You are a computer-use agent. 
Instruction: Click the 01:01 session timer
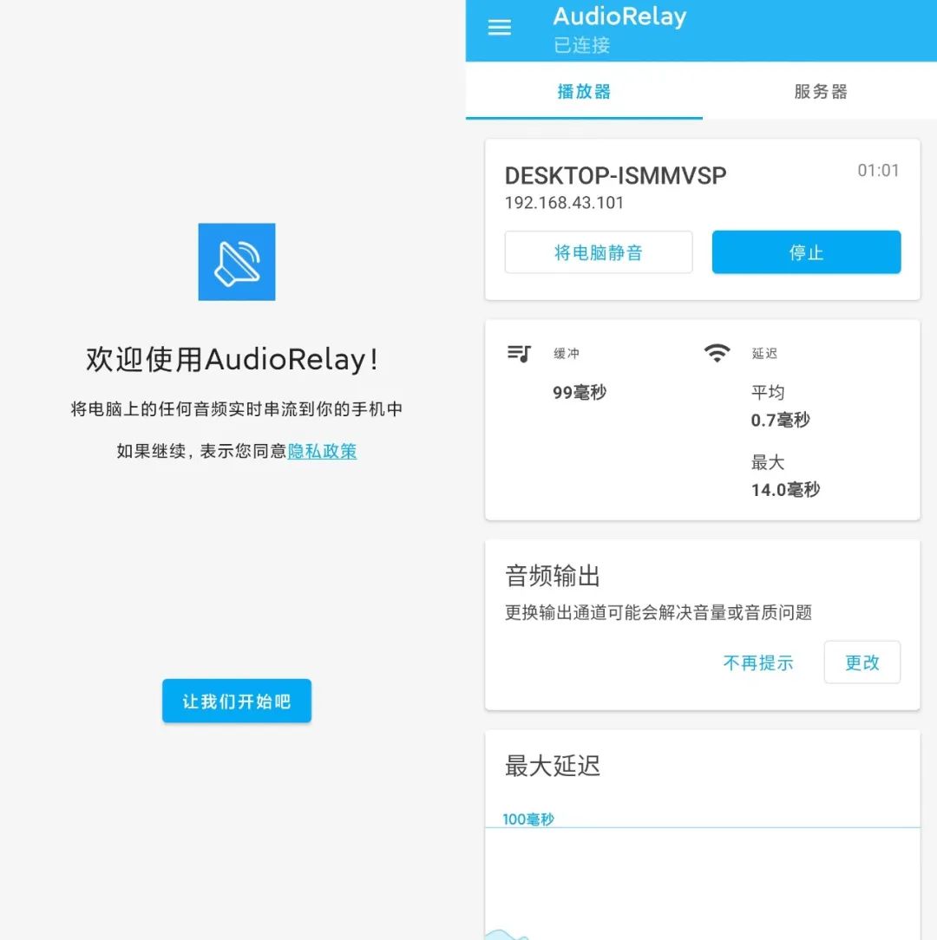pos(878,171)
